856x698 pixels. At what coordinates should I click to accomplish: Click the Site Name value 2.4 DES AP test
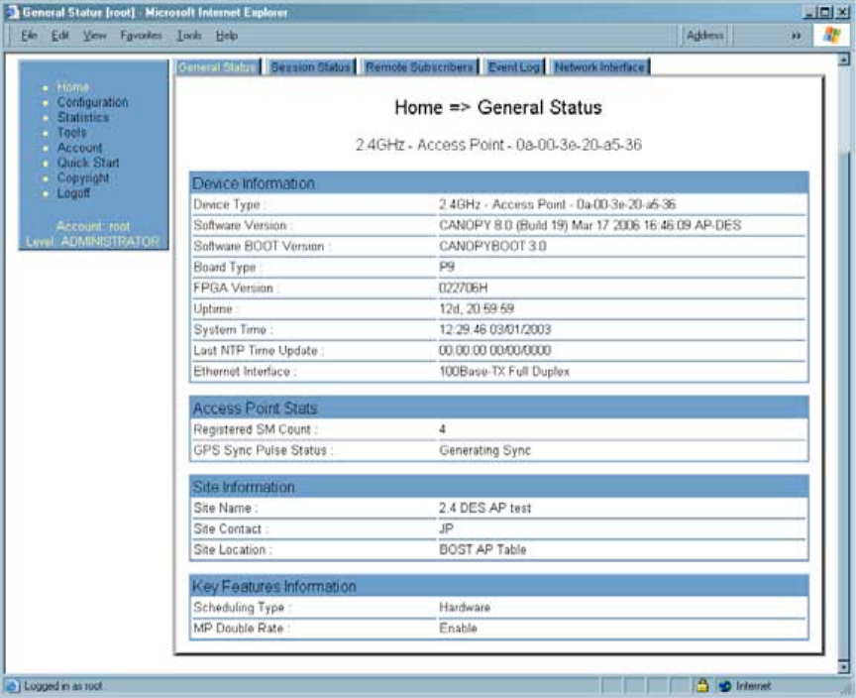(x=484, y=508)
